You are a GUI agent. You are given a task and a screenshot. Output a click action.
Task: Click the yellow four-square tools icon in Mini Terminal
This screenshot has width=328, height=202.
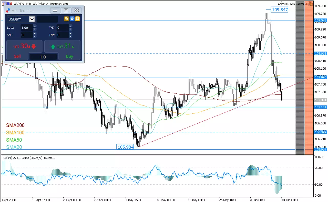(77, 19)
